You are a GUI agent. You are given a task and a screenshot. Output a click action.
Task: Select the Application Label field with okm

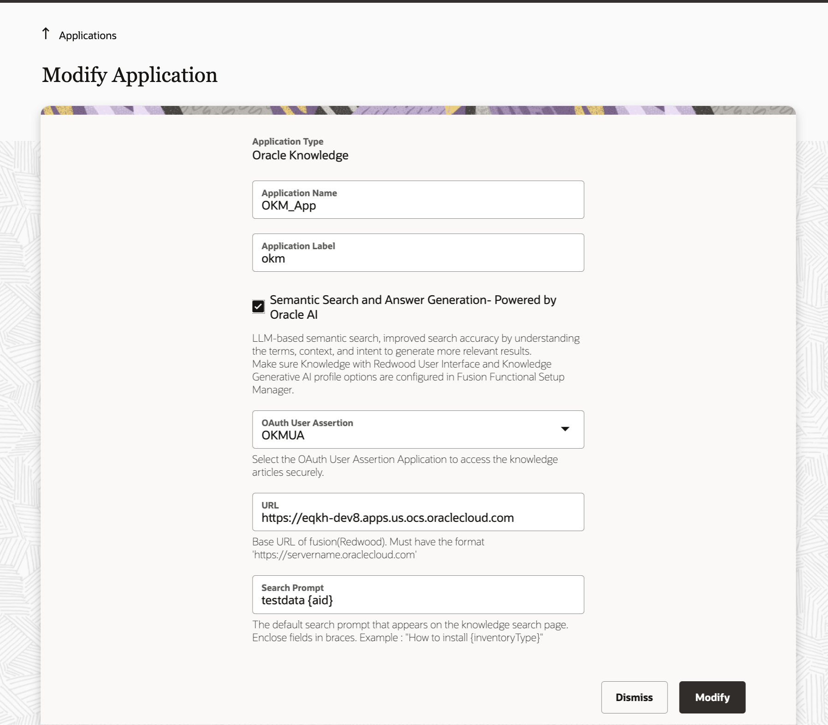pos(418,252)
